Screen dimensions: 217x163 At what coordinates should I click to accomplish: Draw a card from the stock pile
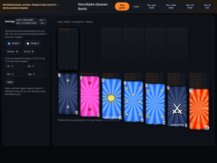point(68,49)
